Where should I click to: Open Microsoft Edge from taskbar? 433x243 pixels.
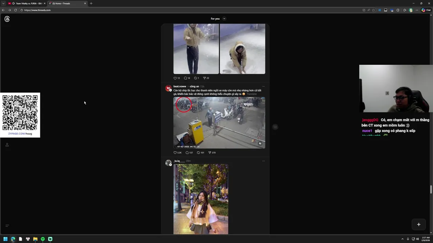[x=13, y=239]
